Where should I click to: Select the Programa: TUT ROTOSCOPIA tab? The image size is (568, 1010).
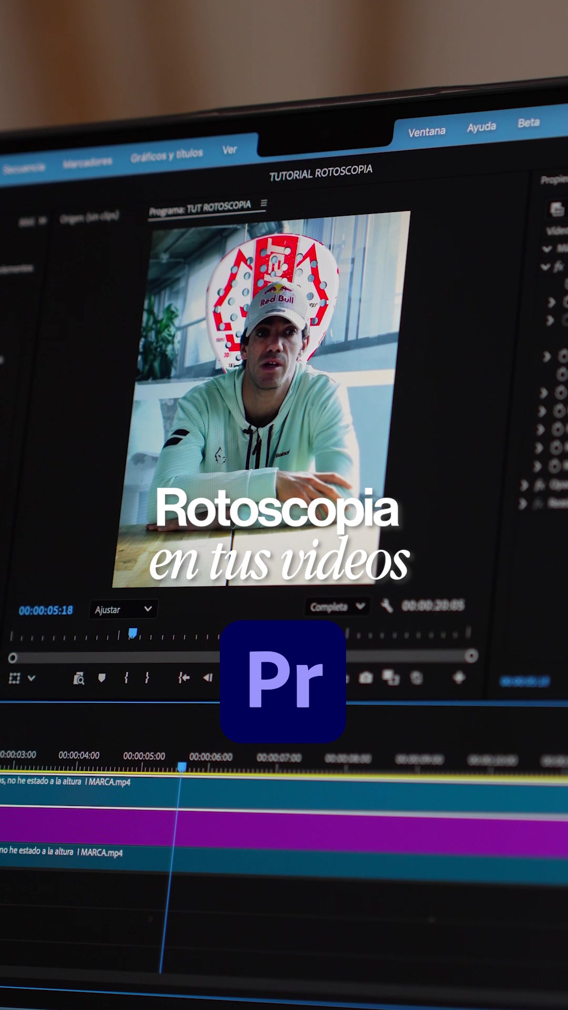(x=200, y=208)
